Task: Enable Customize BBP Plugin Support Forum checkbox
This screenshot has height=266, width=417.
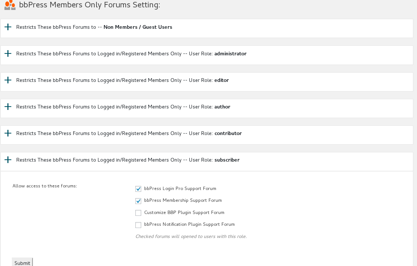Action: [138, 213]
